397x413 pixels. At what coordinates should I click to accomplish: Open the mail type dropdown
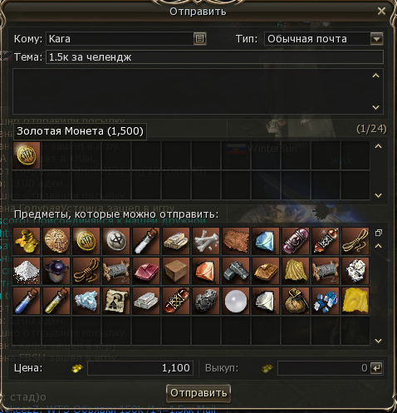pos(376,39)
